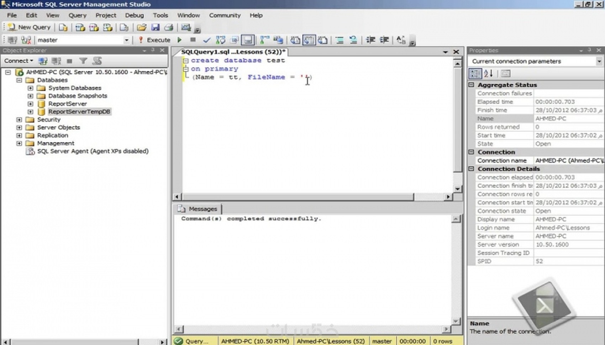605x345 pixels.
Task: Show Properties in Alphabetical view
Action: click(489, 74)
